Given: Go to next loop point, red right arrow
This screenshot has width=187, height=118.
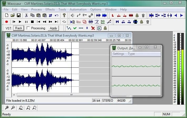Looking at the screenshot, I should pos(125,15).
